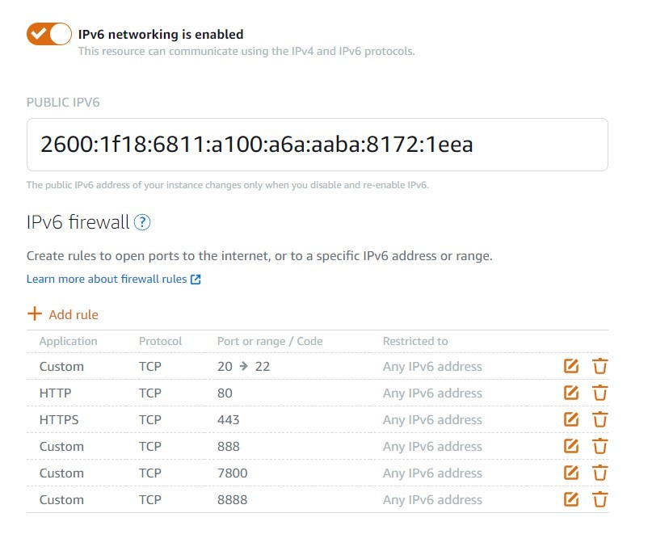This screenshot has width=669, height=551.
Task: Edit the Custom port 888 rule
Action: click(571, 447)
